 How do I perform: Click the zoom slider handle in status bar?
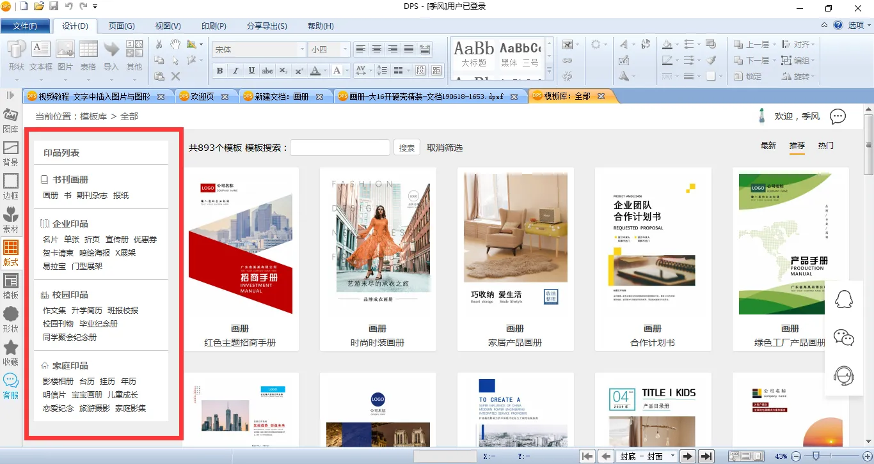click(x=816, y=456)
